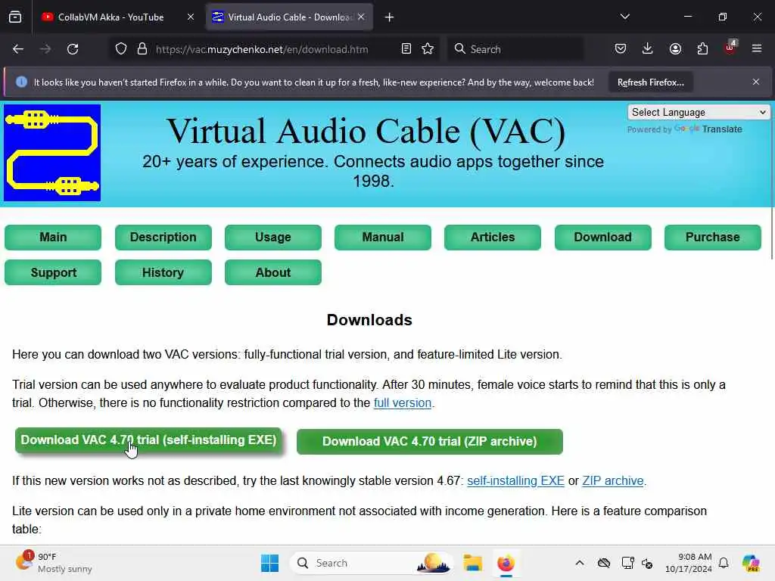Screen dimensions: 775x581
Task: Expand the list all tabs chevron
Action: coord(624,17)
